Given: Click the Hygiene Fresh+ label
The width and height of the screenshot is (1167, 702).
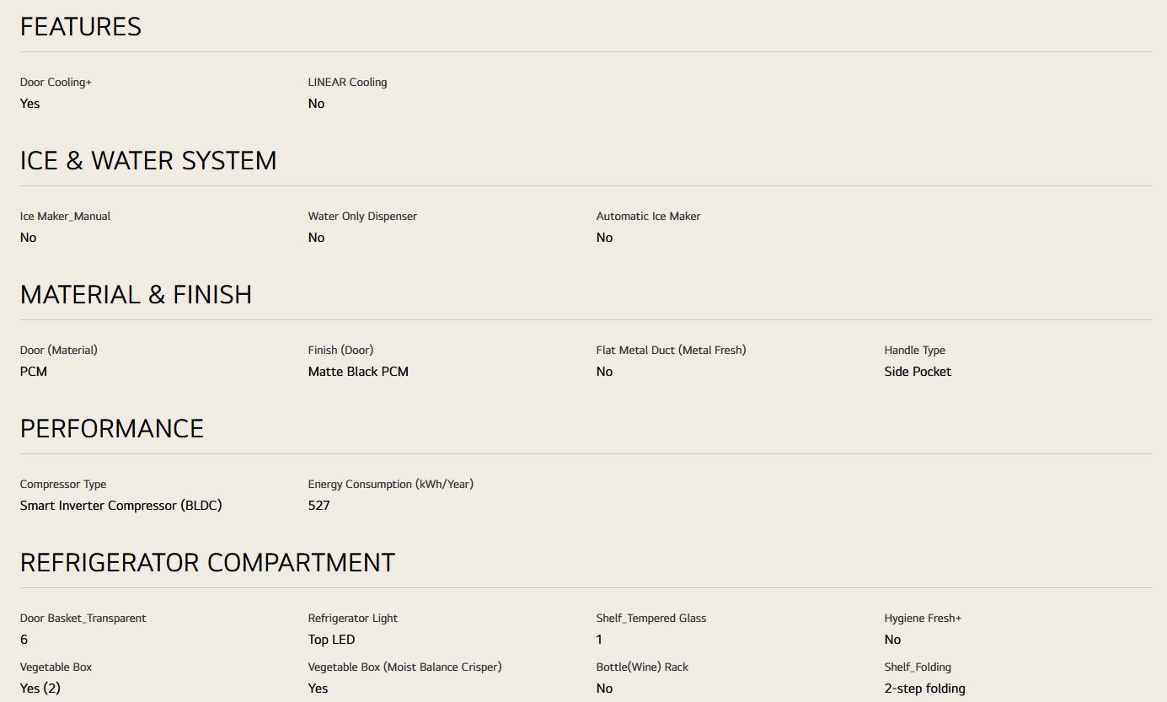Looking at the screenshot, I should [x=923, y=619].
